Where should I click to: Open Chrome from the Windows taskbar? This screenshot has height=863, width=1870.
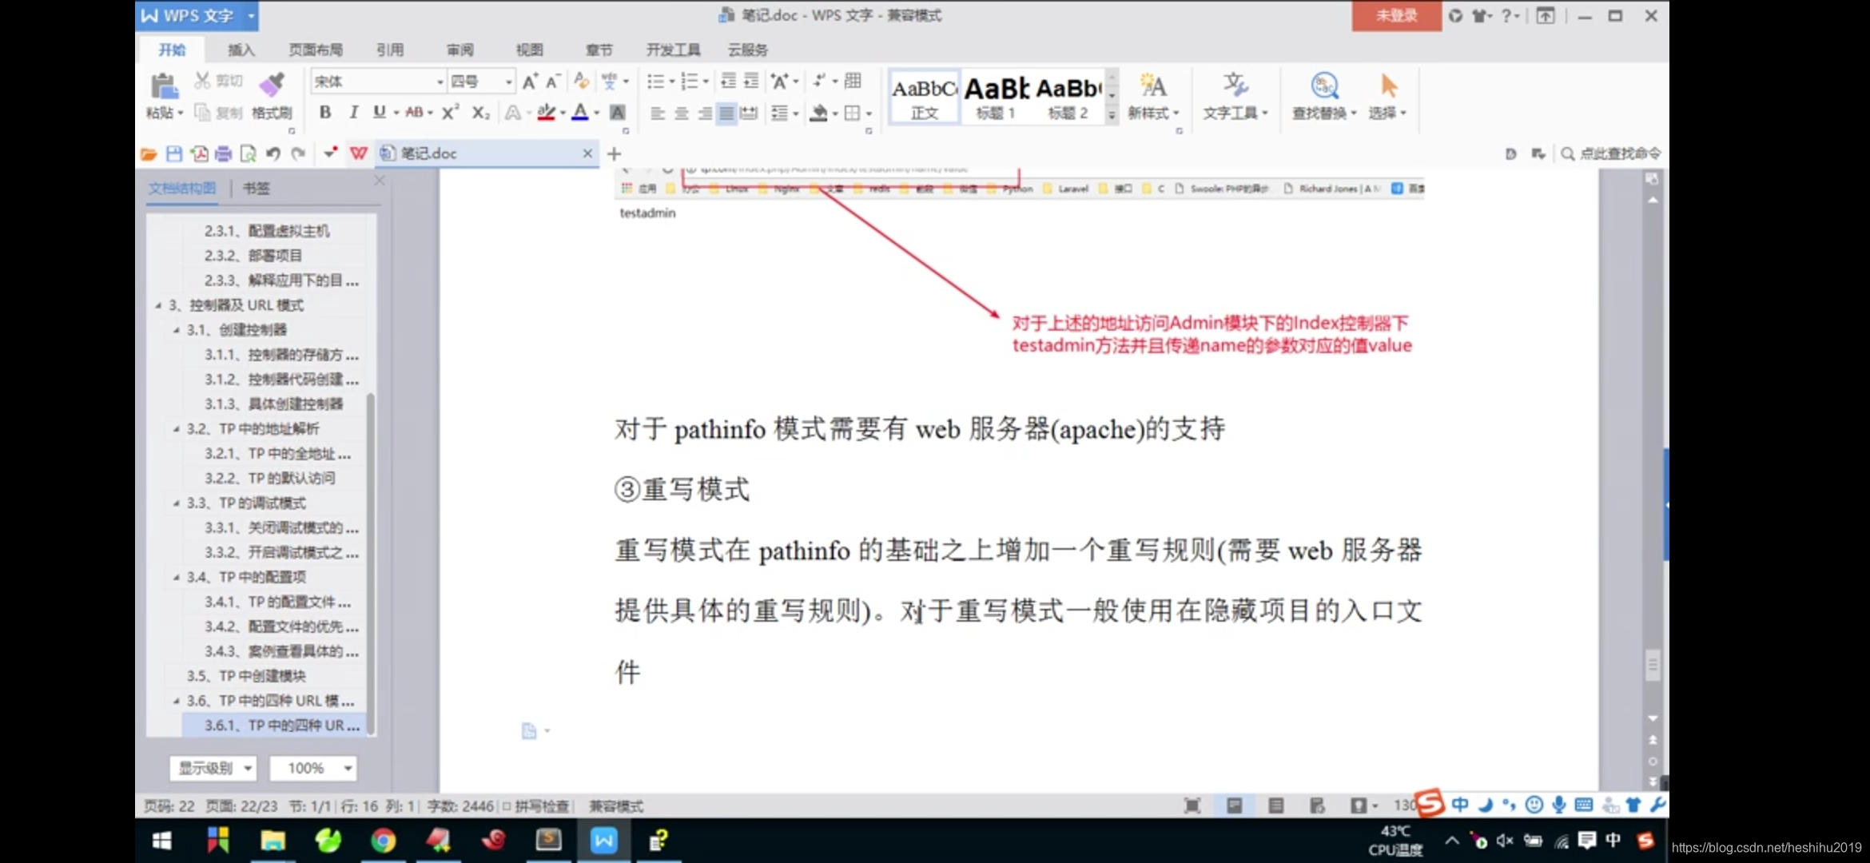click(383, 841)
